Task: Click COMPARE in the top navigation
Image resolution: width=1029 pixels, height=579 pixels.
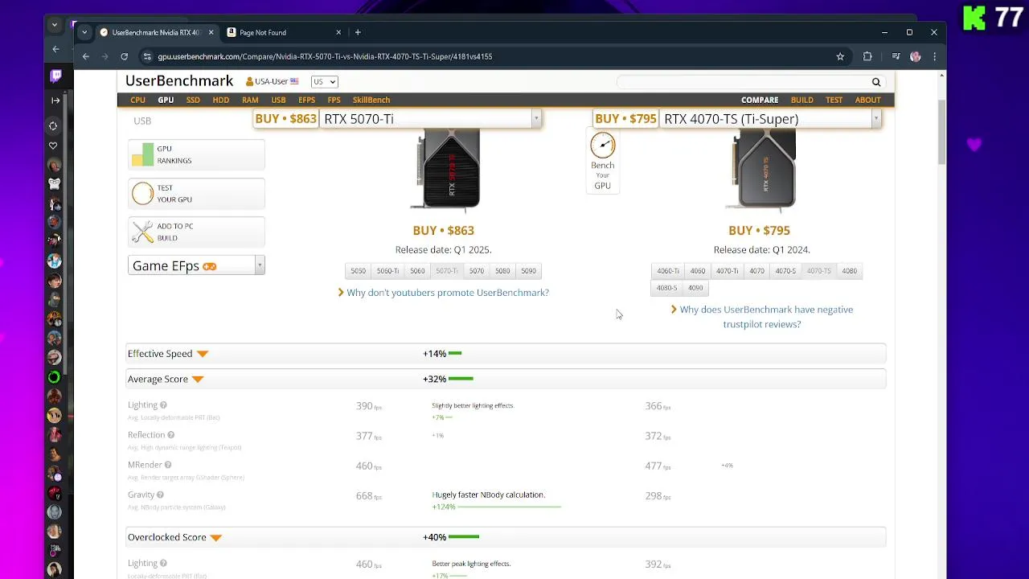Action: pos(760,100)
